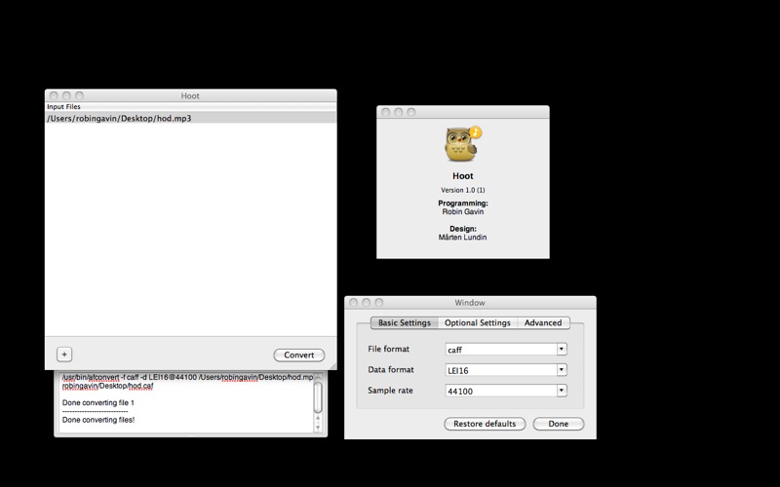Screen dimensions: 780x487
Task: Click the log scrollbar down arrow
Action: click(x=318, y=429)
